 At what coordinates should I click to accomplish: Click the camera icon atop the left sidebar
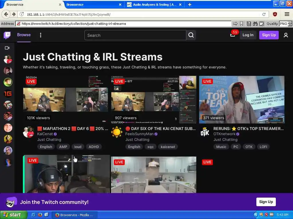(x=7, y=48)
